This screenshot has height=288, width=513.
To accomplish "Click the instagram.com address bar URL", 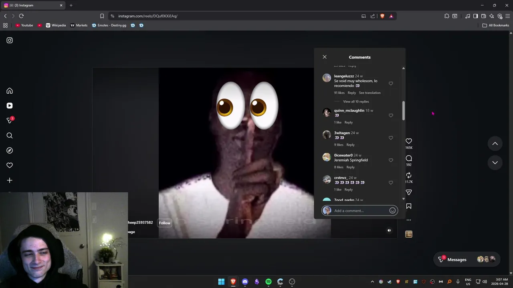I will 147,16.
